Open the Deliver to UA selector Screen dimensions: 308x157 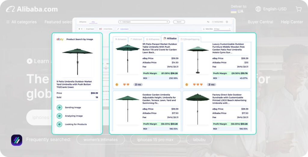click(x=239, y=9)
